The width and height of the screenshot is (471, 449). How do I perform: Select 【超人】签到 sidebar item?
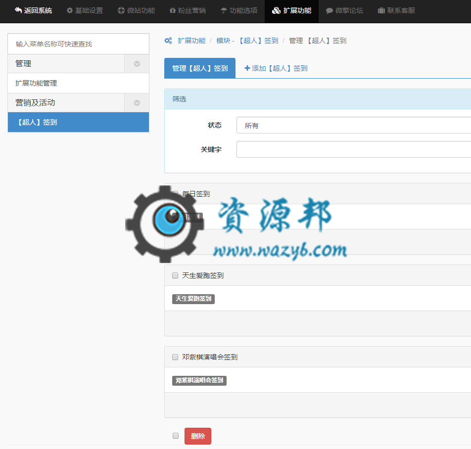click(78, 122)
